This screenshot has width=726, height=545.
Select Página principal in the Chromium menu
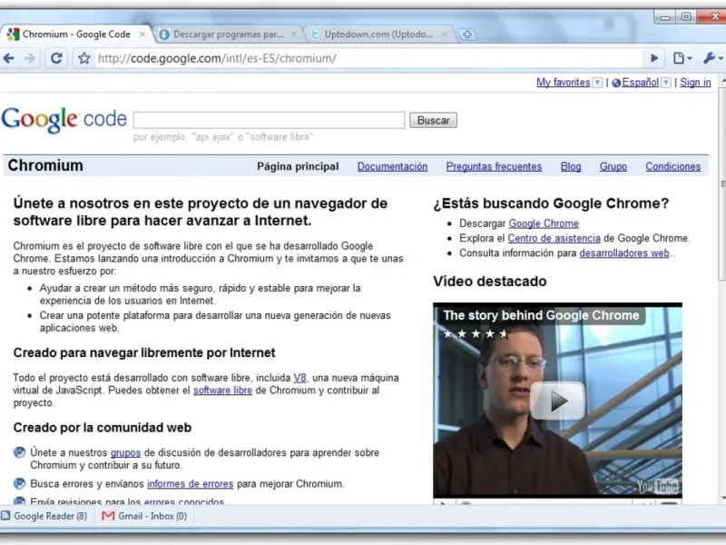coord(298,167)
